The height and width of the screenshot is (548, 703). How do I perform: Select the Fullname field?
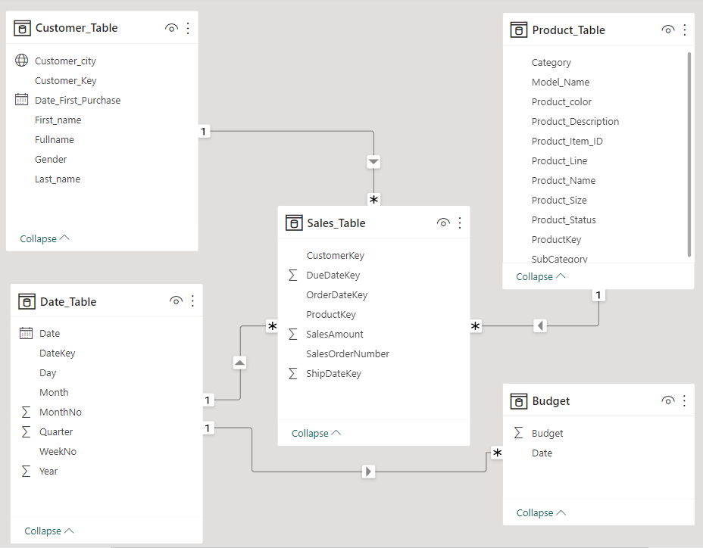point(55,140)
